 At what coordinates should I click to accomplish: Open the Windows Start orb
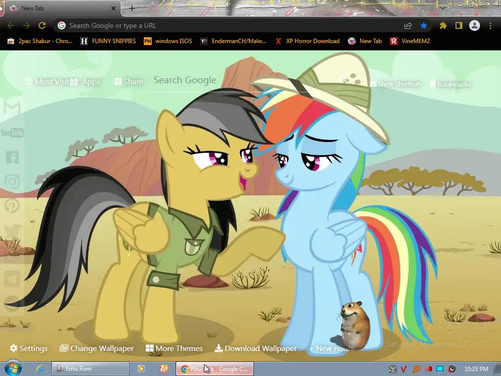click(x=13, y=368)
